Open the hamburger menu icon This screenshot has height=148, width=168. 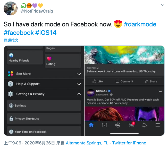coord(158,125)
